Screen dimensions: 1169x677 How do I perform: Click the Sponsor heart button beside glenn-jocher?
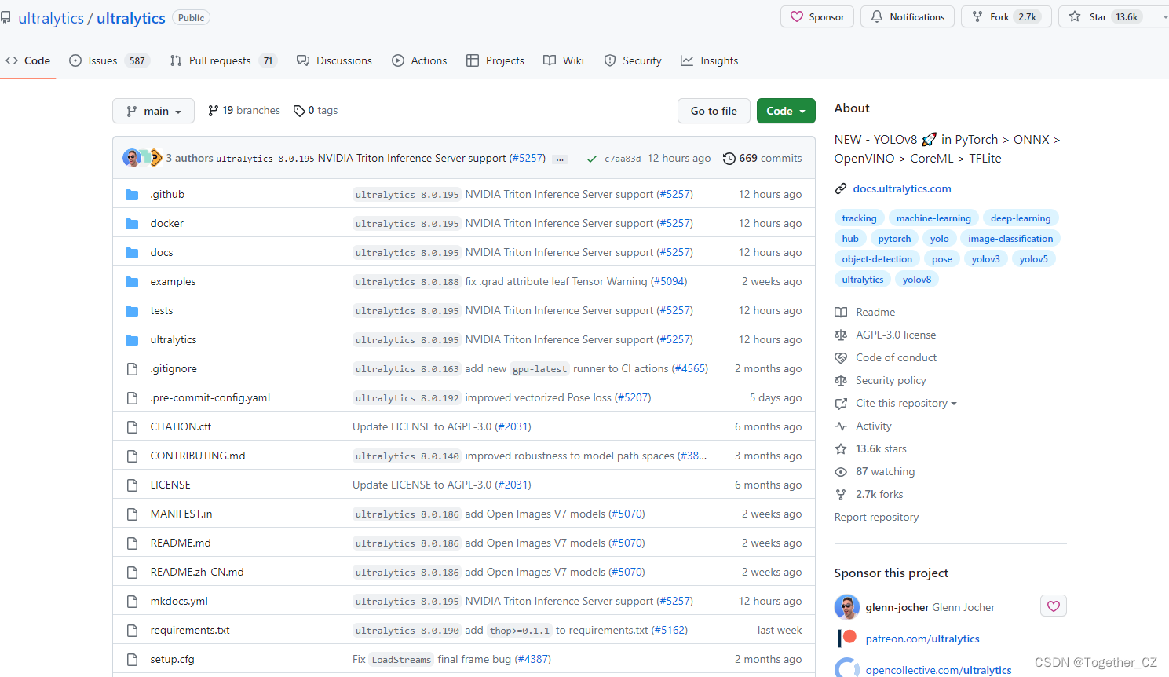tap(1054, 606)
